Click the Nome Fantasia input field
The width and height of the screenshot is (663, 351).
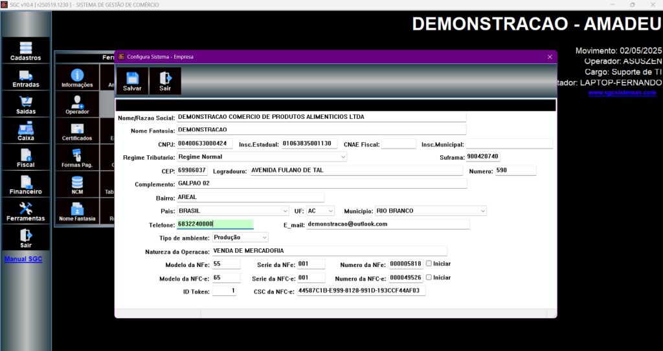(321, 130)
